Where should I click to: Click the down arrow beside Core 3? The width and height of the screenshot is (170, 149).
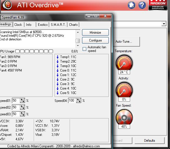[58, 84]
